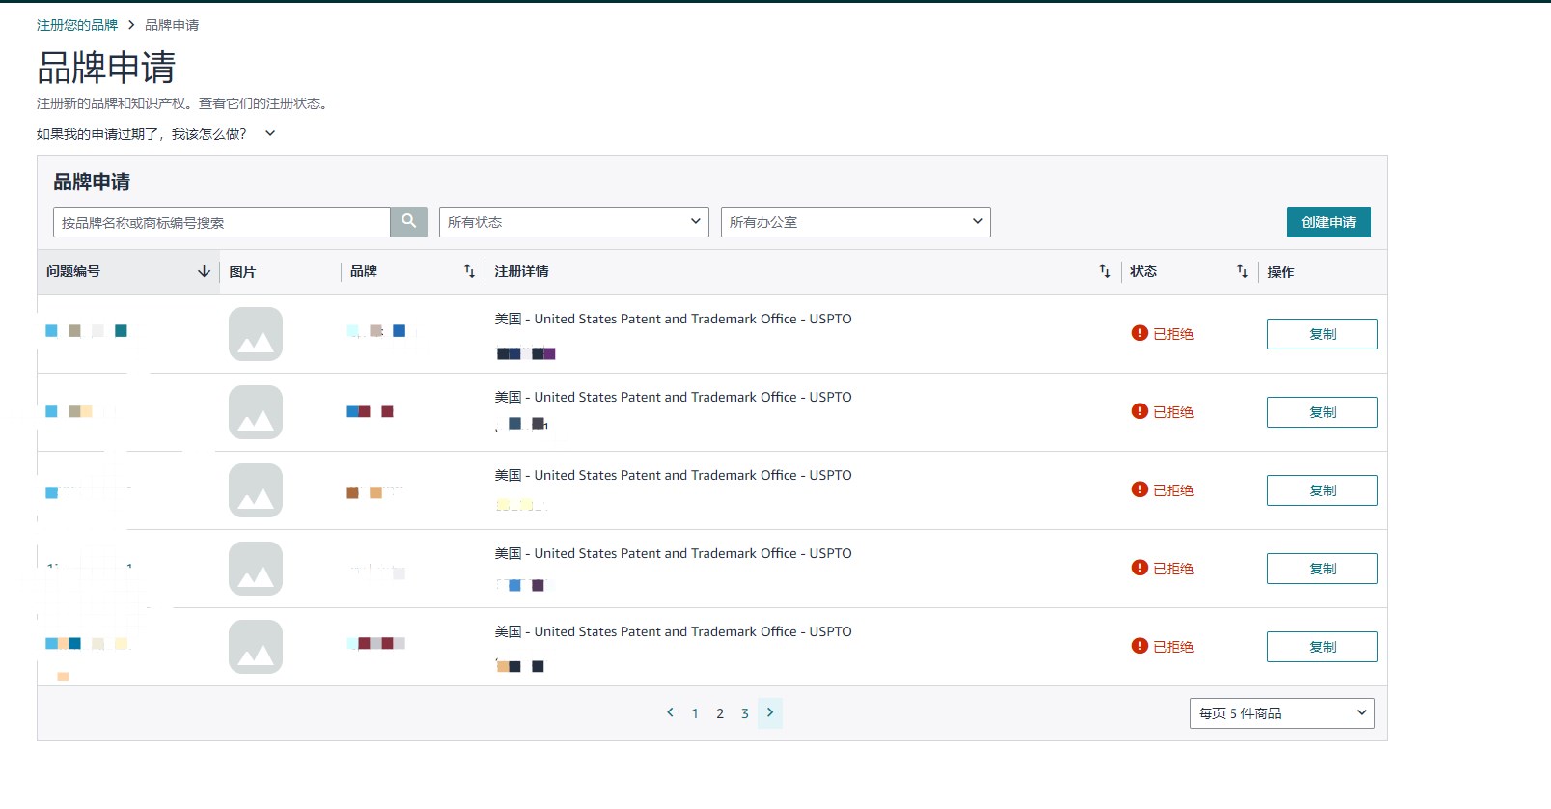
Task: Click the magnifier search icon button
Action: pos(408,221)
